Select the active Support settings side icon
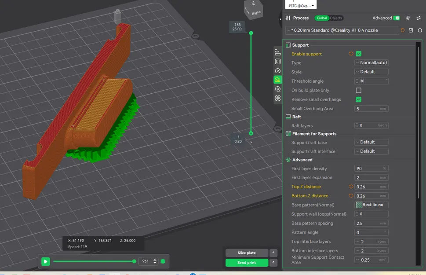Image resolution: width=426 pixels, height=275 pixels. [278, 80]
